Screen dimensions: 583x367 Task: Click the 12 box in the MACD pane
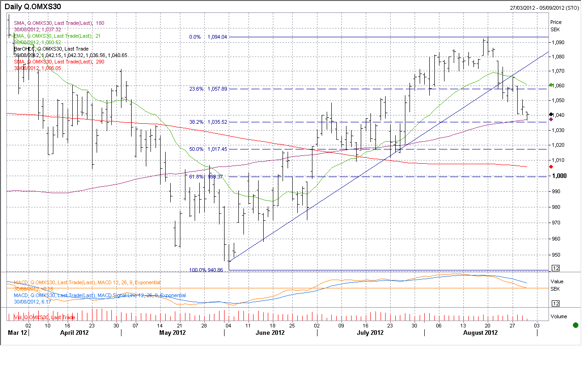(x=555, y=304)
